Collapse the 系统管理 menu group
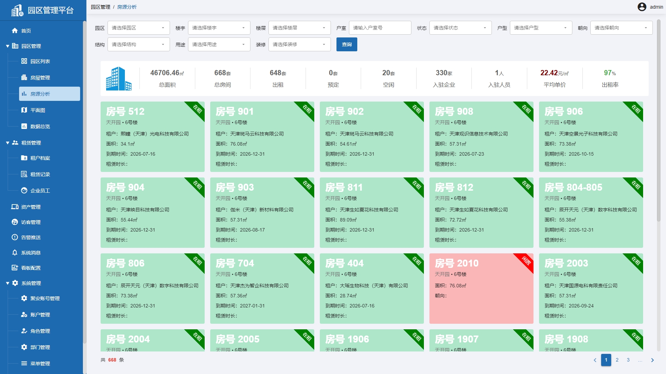Viewport: 666px width, 374px height. point(8,283)
